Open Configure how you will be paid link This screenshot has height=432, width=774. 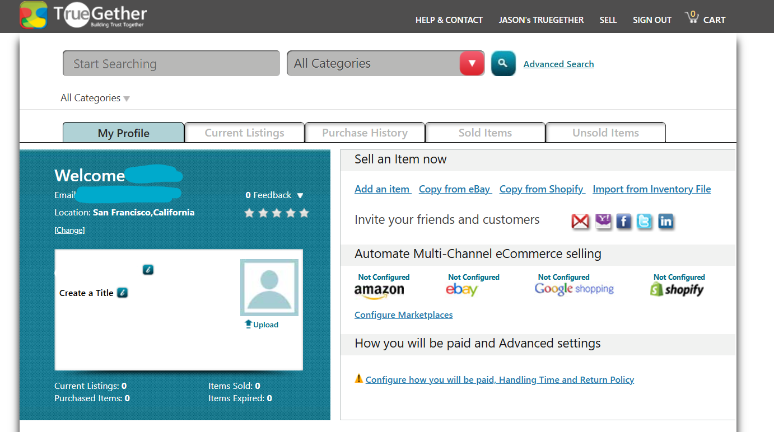[500, 379]
